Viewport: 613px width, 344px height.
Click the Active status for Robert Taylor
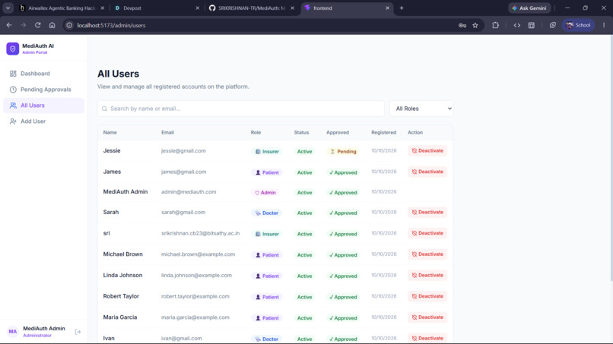click(x=304, y=297)
